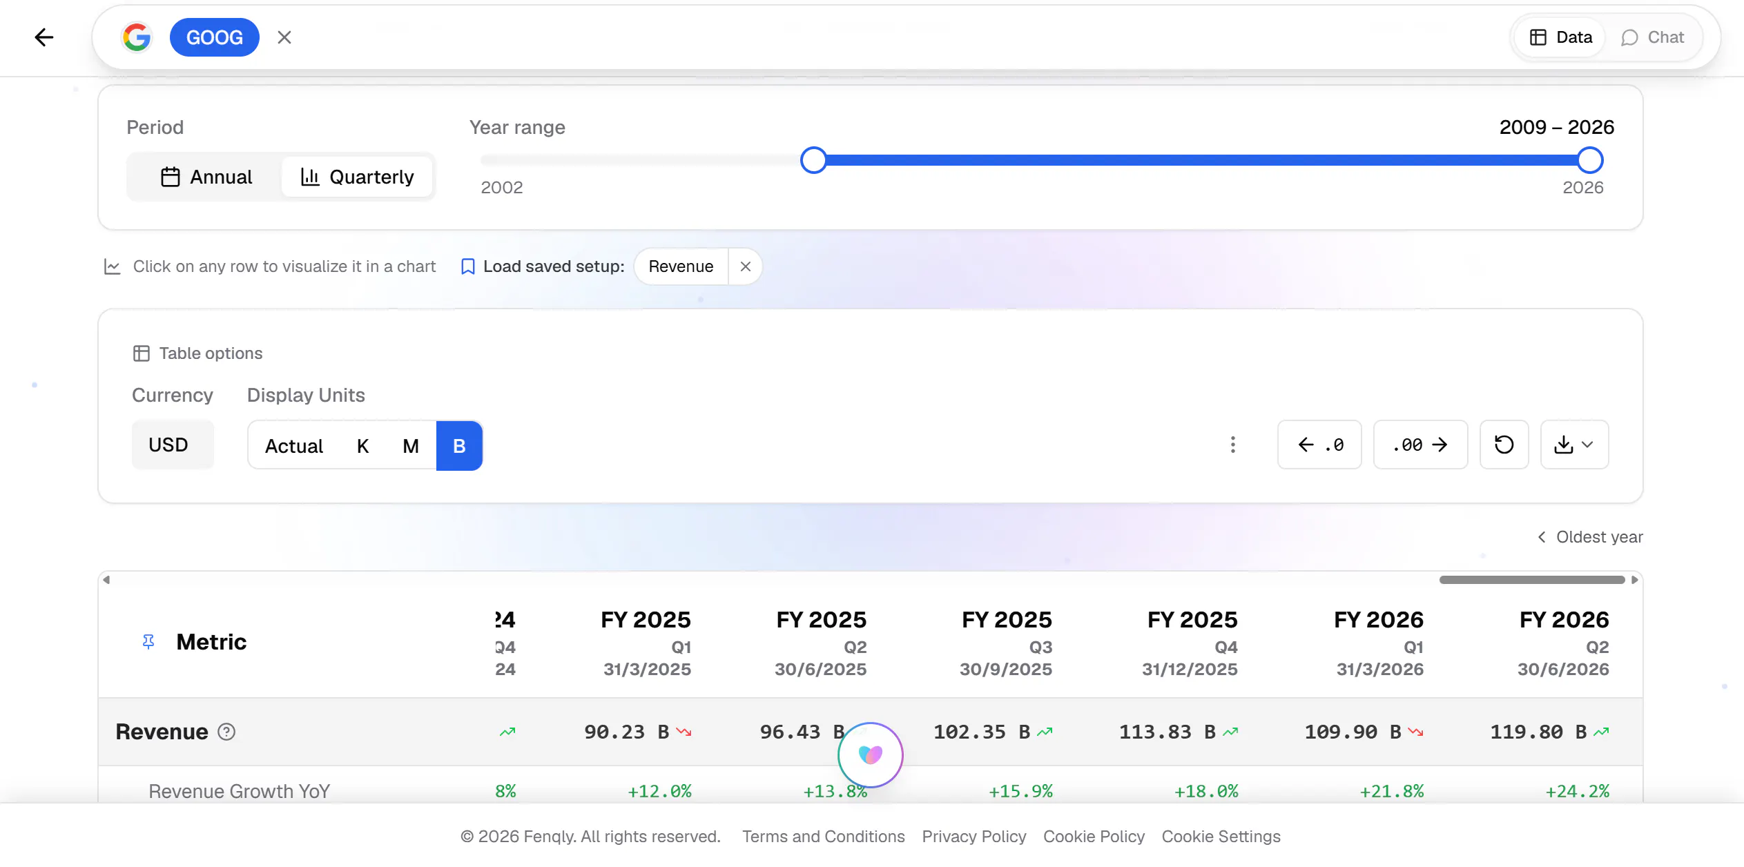
Task: Open the download options dropdown
Action: [x=1574, y=445]
